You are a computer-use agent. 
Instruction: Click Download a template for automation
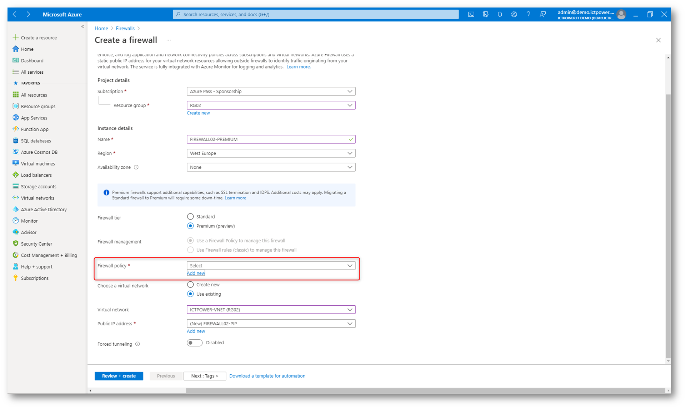(267, 376)
